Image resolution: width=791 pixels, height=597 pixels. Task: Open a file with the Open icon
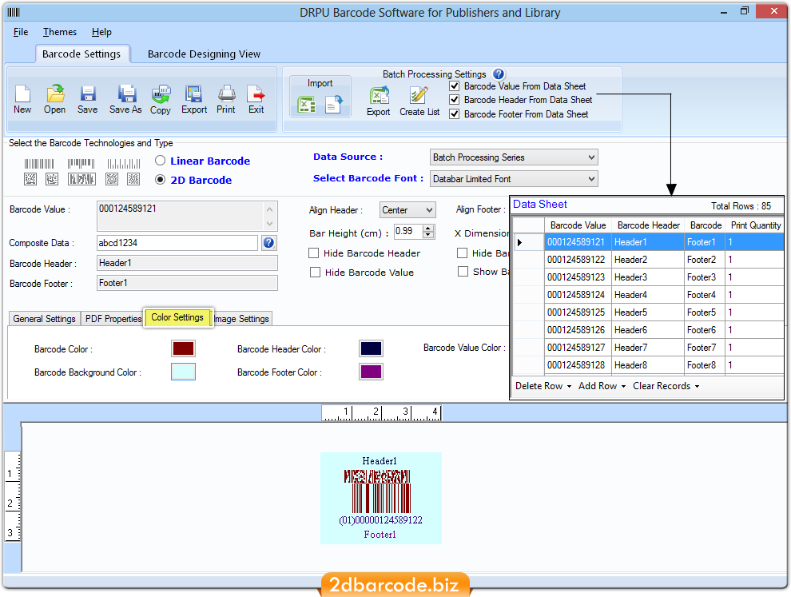(55, 94)
